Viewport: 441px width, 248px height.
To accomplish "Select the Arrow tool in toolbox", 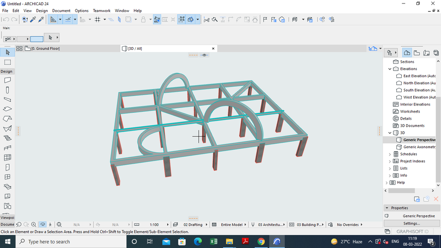I will pyautogui.click(x=8, y=53).
